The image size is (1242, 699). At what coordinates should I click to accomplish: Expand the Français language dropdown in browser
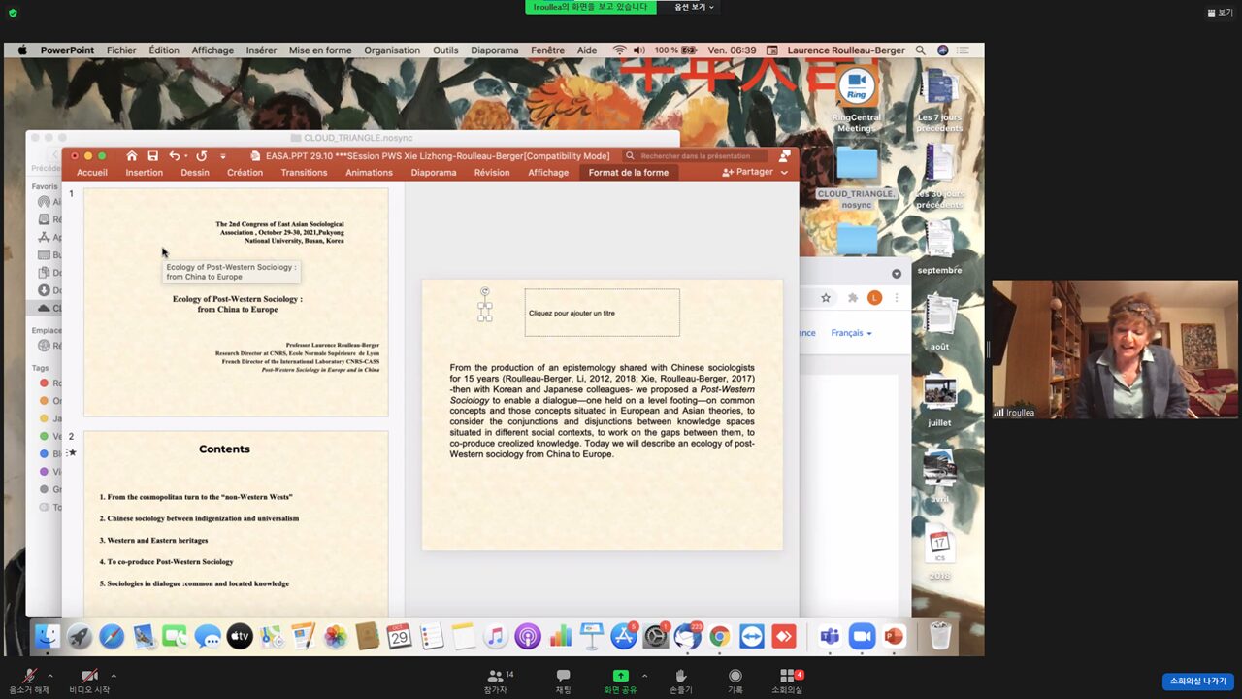[851, 333]
